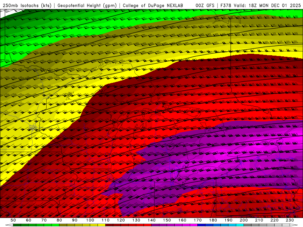This screenshot has width=303, height=227.
Task: Click the 70 label on color scale
Action: point(44,220)
